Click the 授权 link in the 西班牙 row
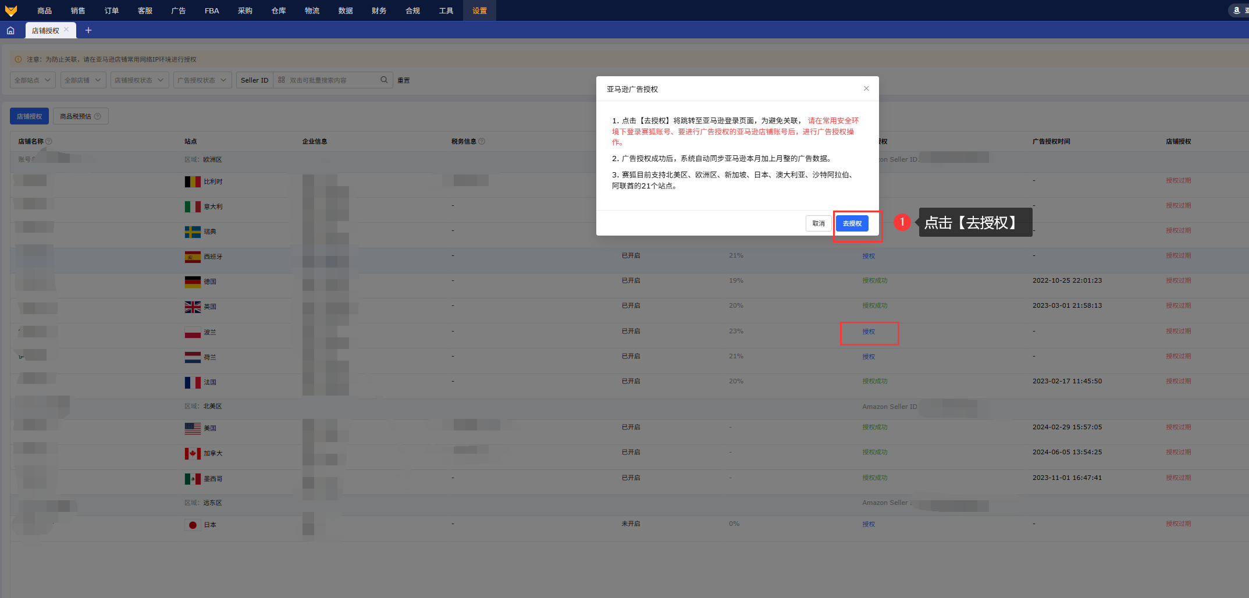Viewport: 1249px width, 598px height. [869, 256]
